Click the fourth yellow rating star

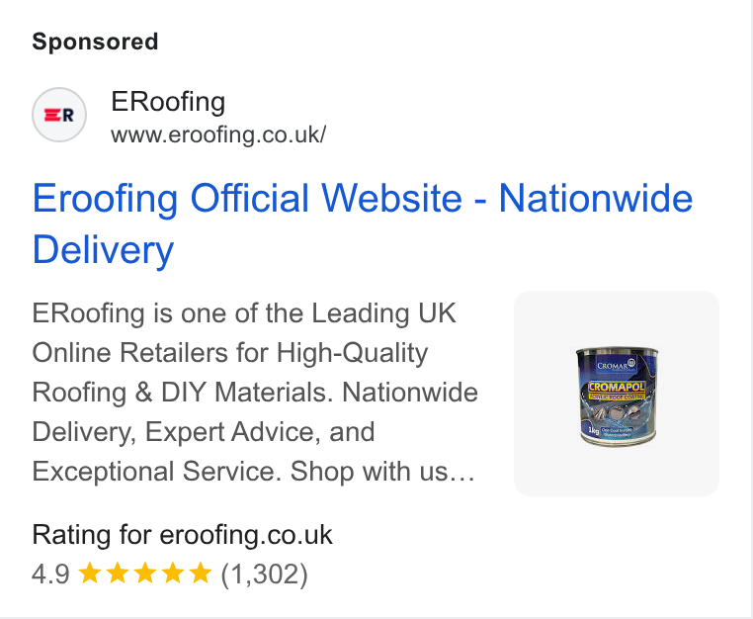(172, 573)
